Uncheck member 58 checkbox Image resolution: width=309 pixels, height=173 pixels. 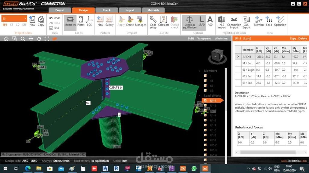pos(205,91)
